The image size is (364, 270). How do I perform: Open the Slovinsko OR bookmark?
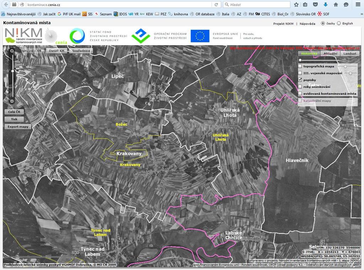(303, 14)
